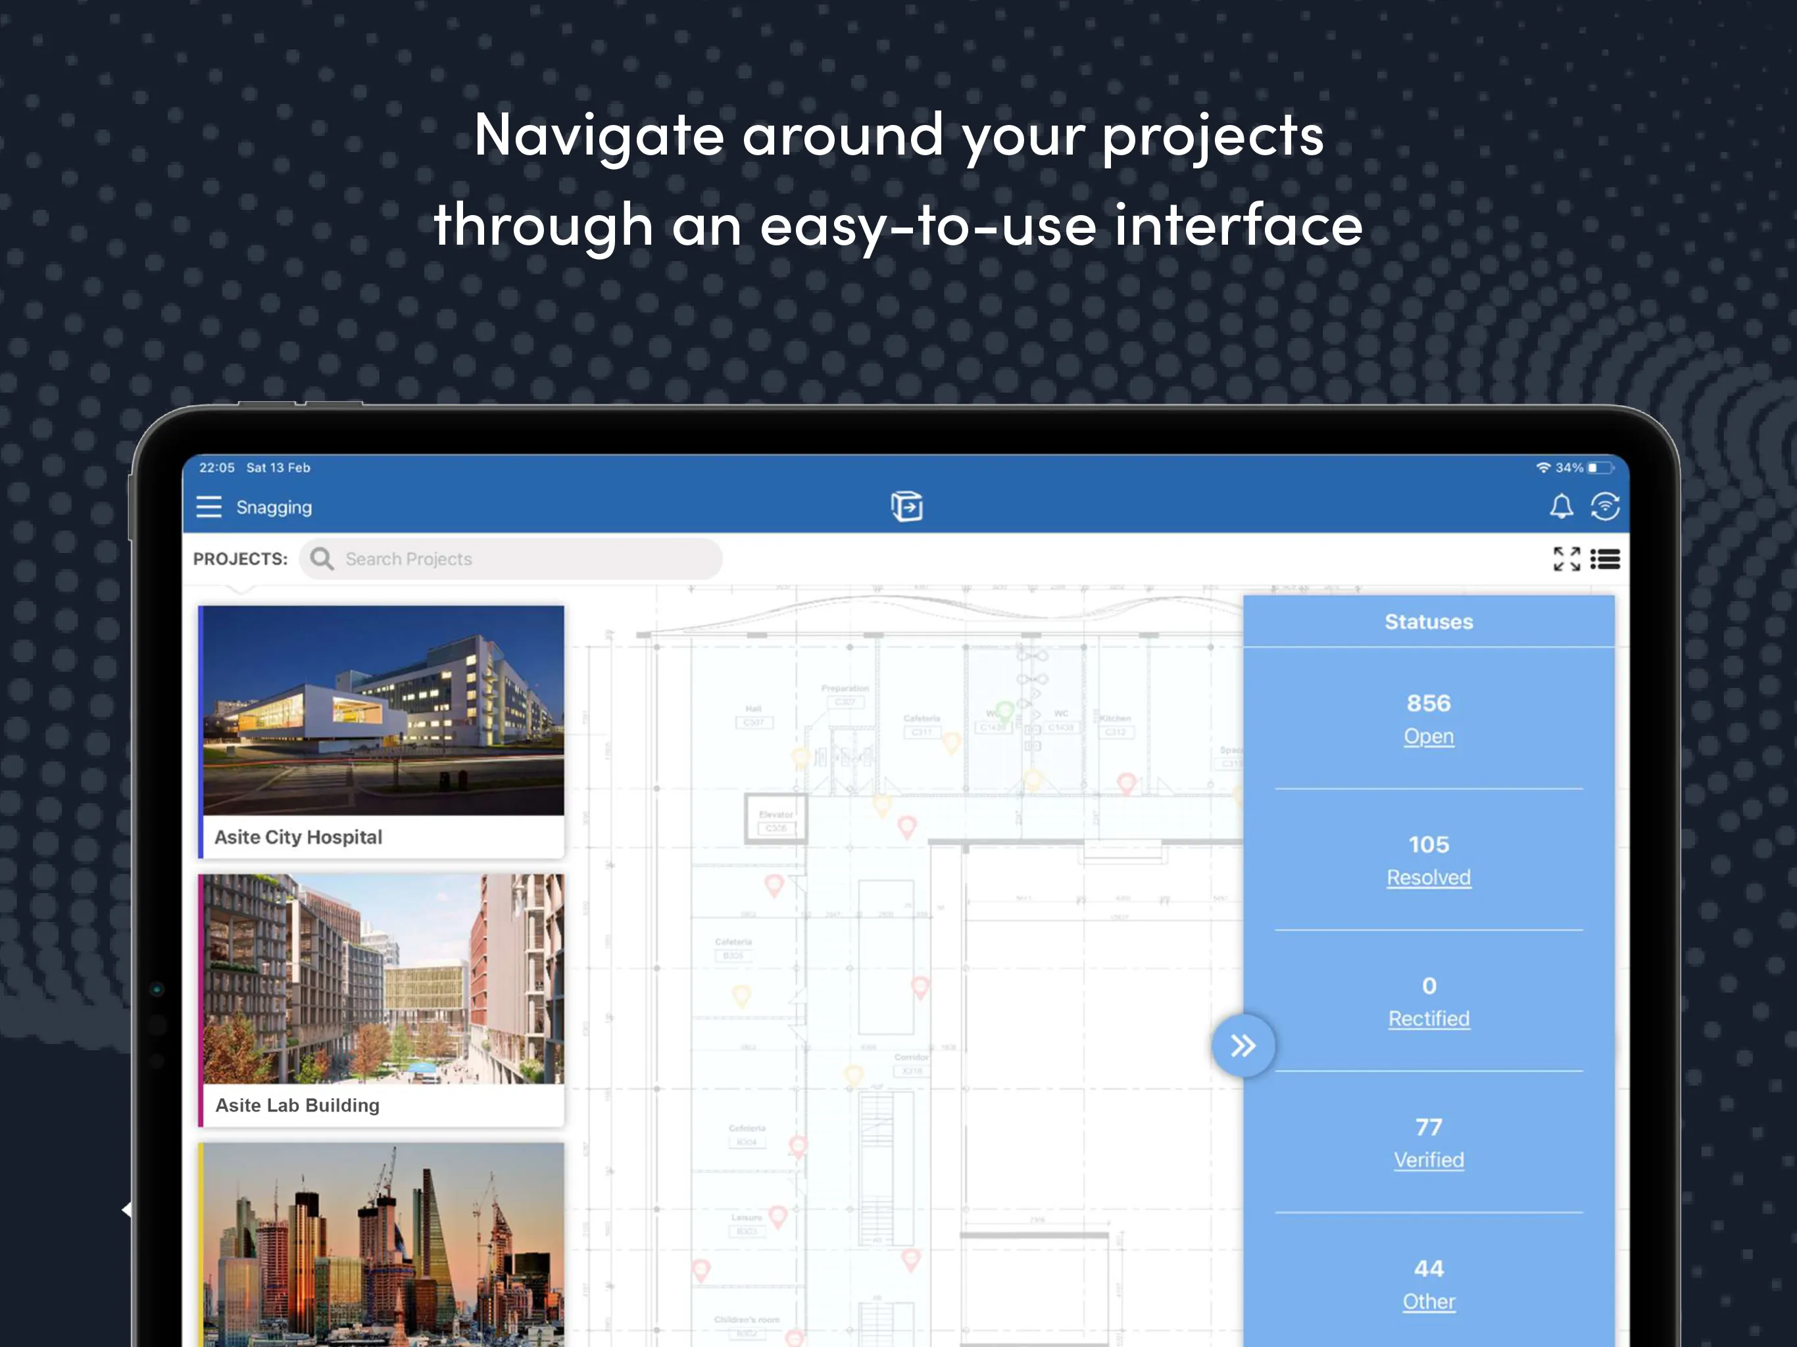Open the Other status link

(1429, 1302)
